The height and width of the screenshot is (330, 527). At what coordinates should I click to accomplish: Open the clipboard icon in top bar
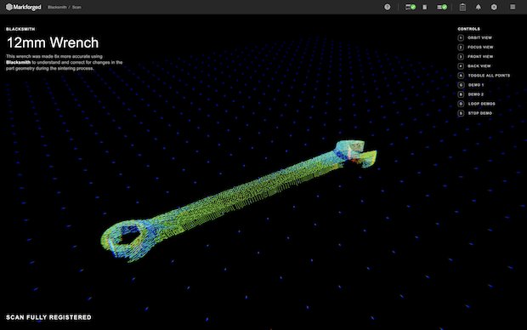(x=462, y=7)
